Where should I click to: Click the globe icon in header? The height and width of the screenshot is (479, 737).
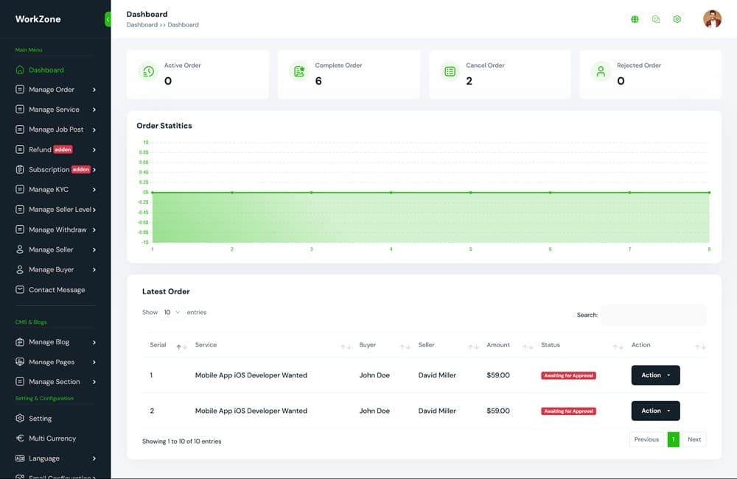635,19
